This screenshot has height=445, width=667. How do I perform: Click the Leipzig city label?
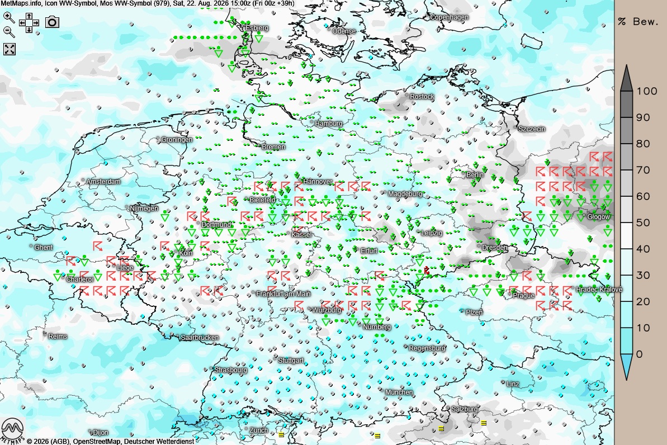point(432,233)
